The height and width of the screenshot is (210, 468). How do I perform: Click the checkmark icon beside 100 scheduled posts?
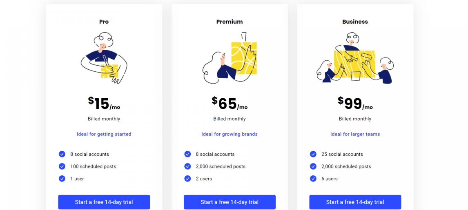tap(62, 166)
